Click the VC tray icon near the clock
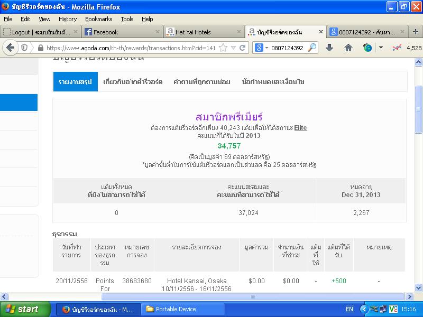 393,309
